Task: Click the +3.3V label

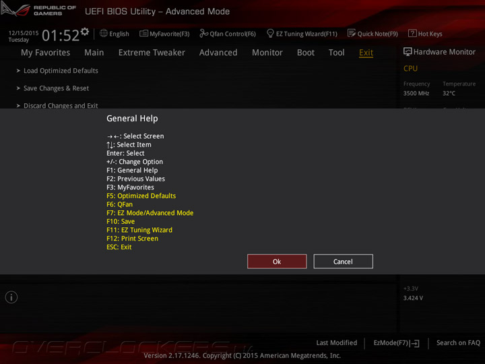Action: [x=411, y=289]
